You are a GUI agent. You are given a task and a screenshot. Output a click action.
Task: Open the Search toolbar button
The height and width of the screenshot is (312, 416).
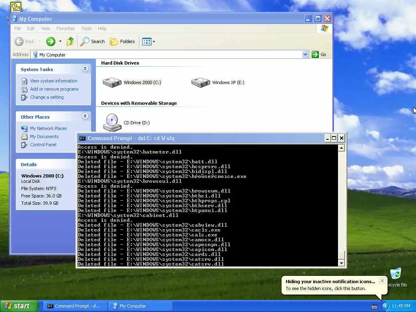(93, 41)
